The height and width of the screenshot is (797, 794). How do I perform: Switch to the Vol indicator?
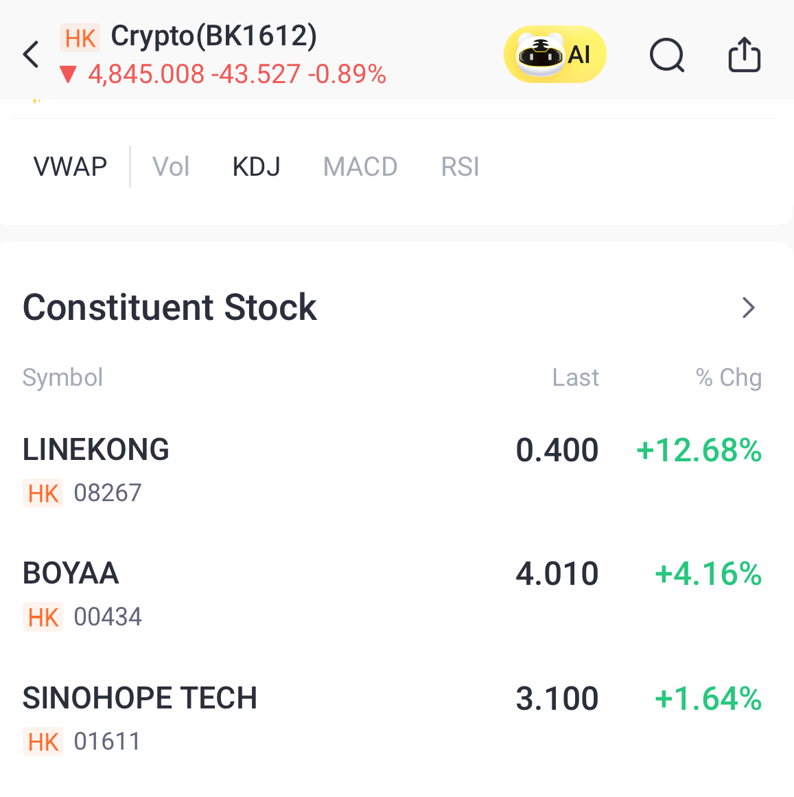171,167
